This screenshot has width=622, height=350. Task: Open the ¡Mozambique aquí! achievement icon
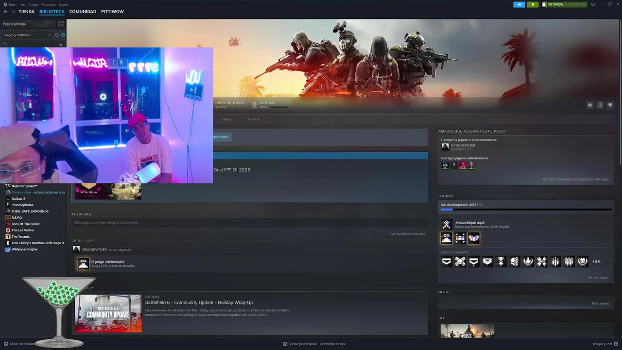pos(446,224)
